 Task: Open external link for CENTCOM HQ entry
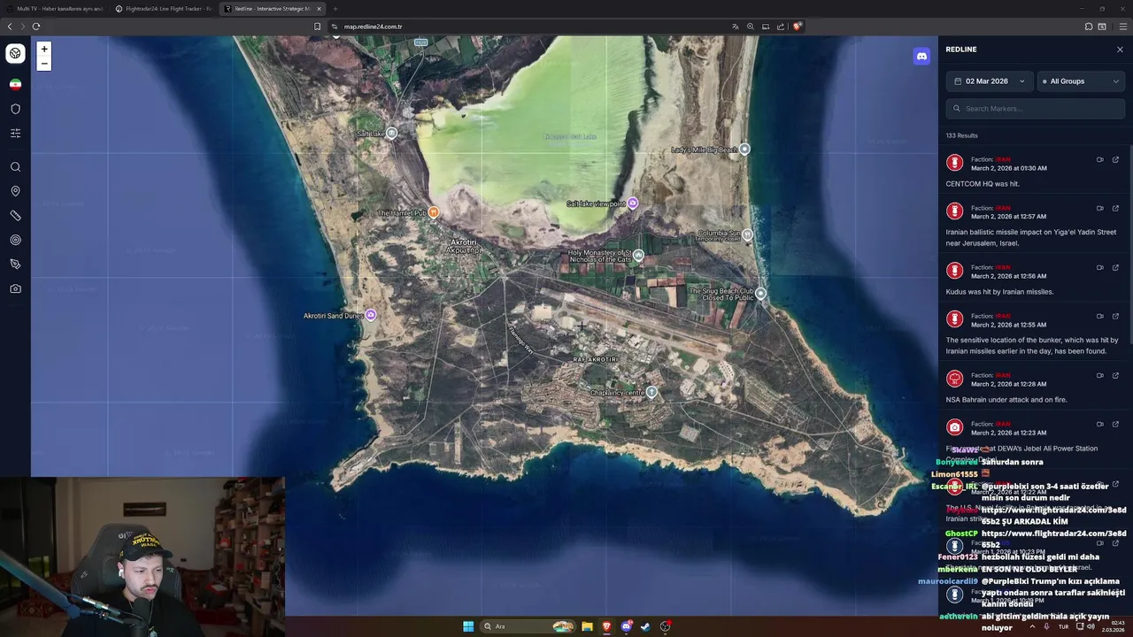(x=1115, y=160)
